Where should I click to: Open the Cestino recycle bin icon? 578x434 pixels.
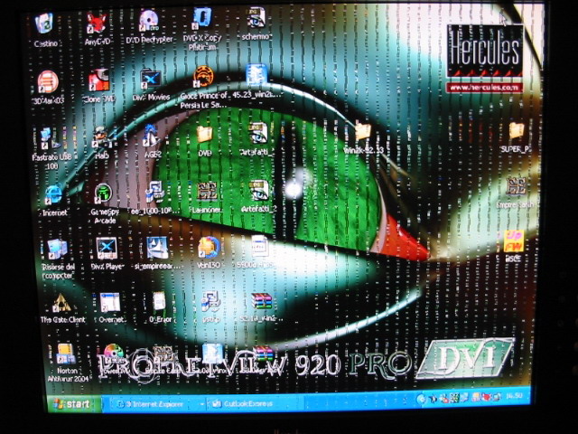pos(44,24)
